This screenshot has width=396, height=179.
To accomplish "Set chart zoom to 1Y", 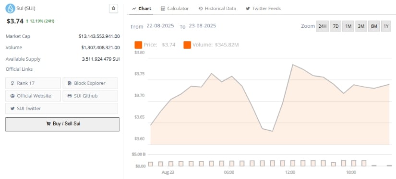I will point(386,26).
